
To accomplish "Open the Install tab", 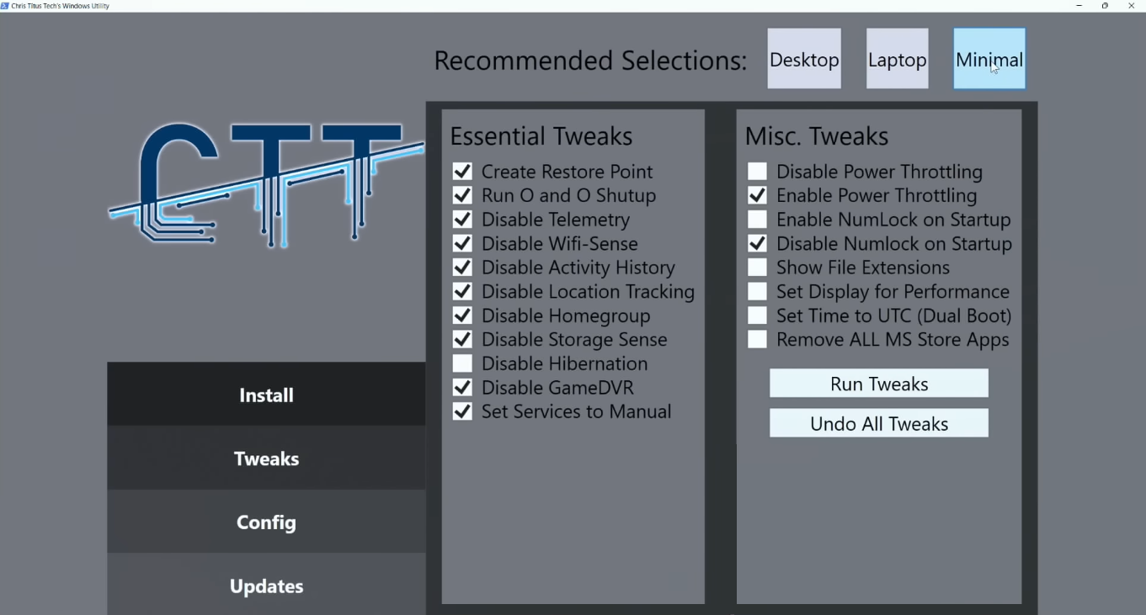I will [x=266, y=395].
